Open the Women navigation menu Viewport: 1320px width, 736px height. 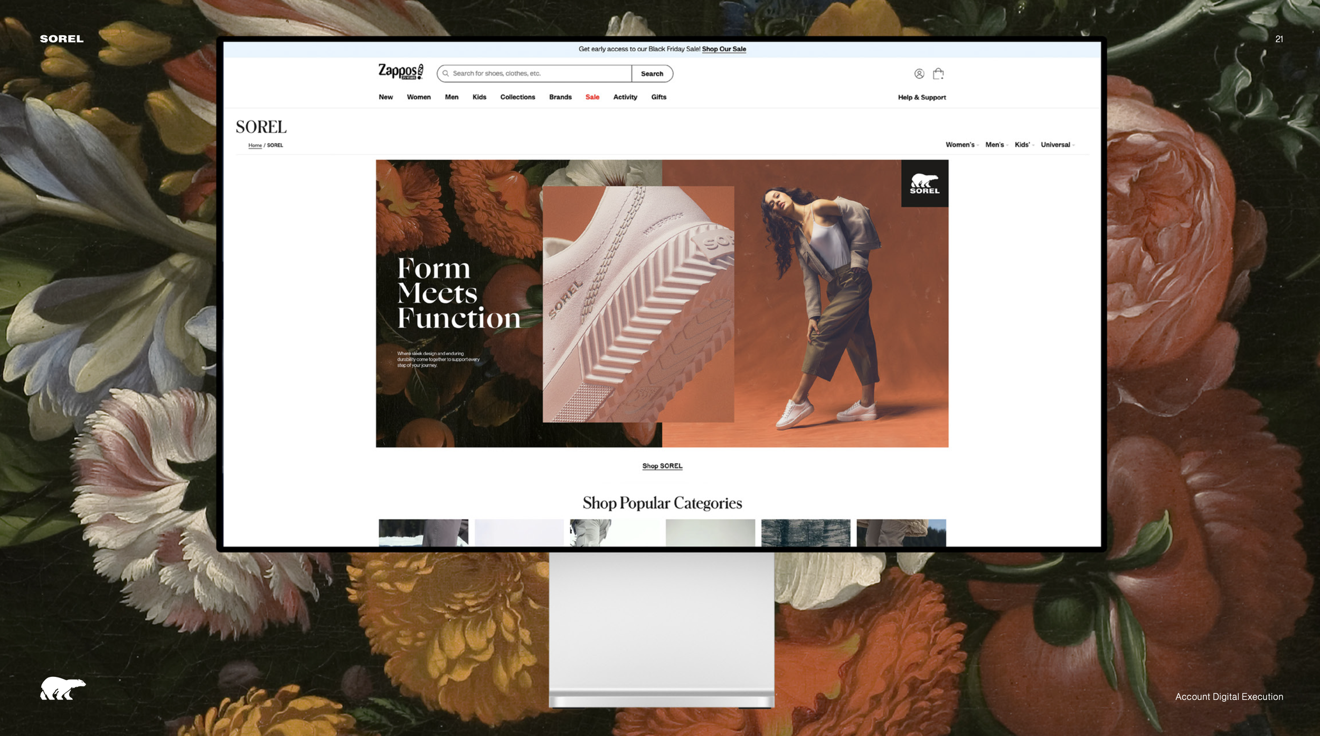(x=419, y=97)
